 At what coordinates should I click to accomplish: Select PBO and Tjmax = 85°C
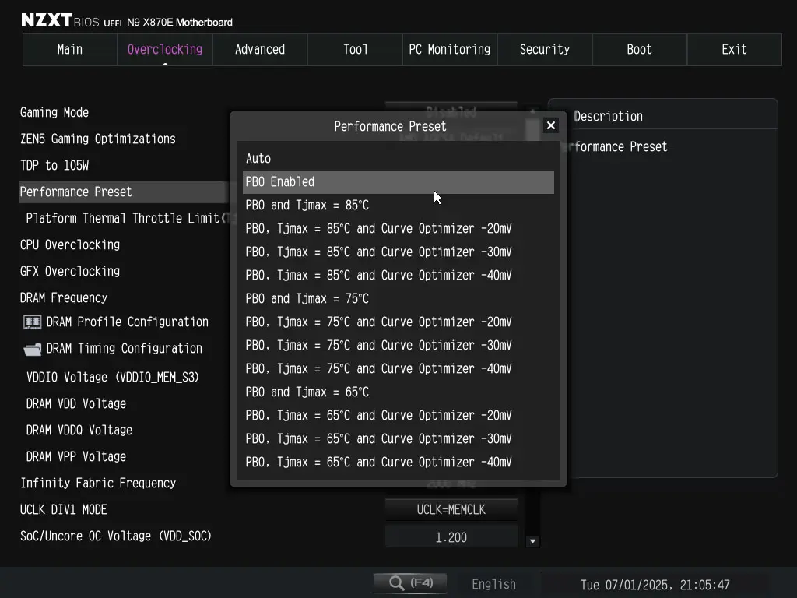click(x=398, y=206)
